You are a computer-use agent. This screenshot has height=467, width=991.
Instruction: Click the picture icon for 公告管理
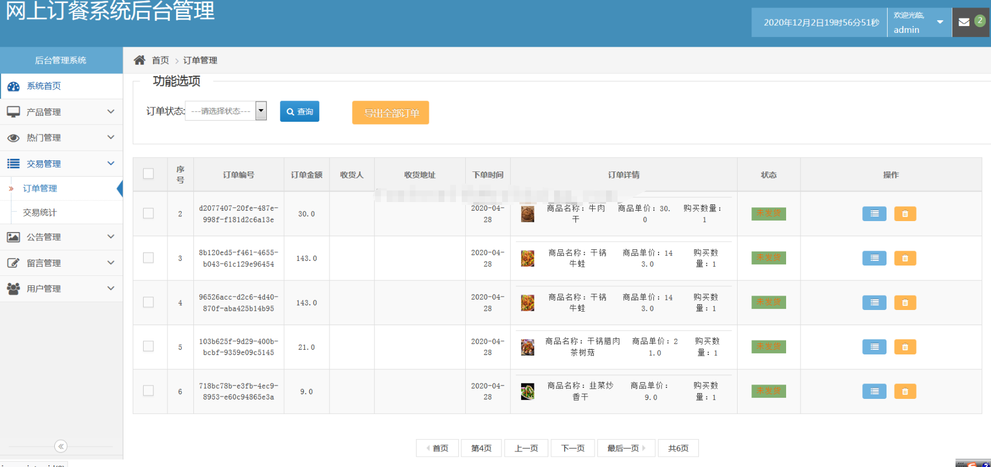[x=13, y=237]
